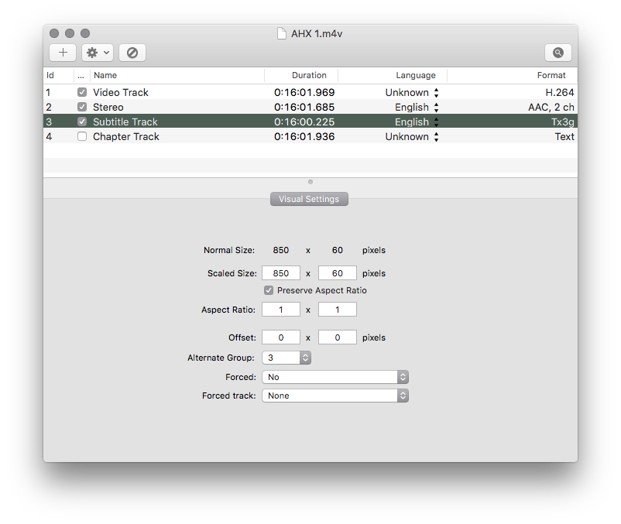Click the Tx3g format cell
Viewport: 621px width, 524px height.
[562, 122]
